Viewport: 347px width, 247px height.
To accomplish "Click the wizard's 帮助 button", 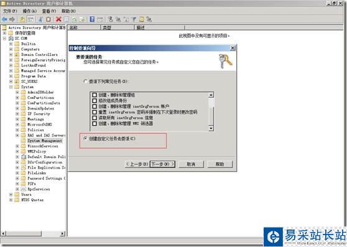I will point(220,164).
